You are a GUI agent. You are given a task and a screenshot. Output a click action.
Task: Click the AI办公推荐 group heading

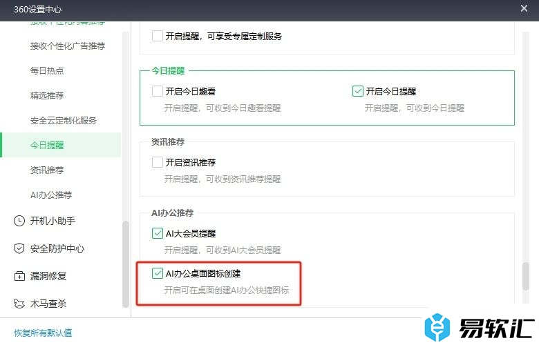(172, 213)
